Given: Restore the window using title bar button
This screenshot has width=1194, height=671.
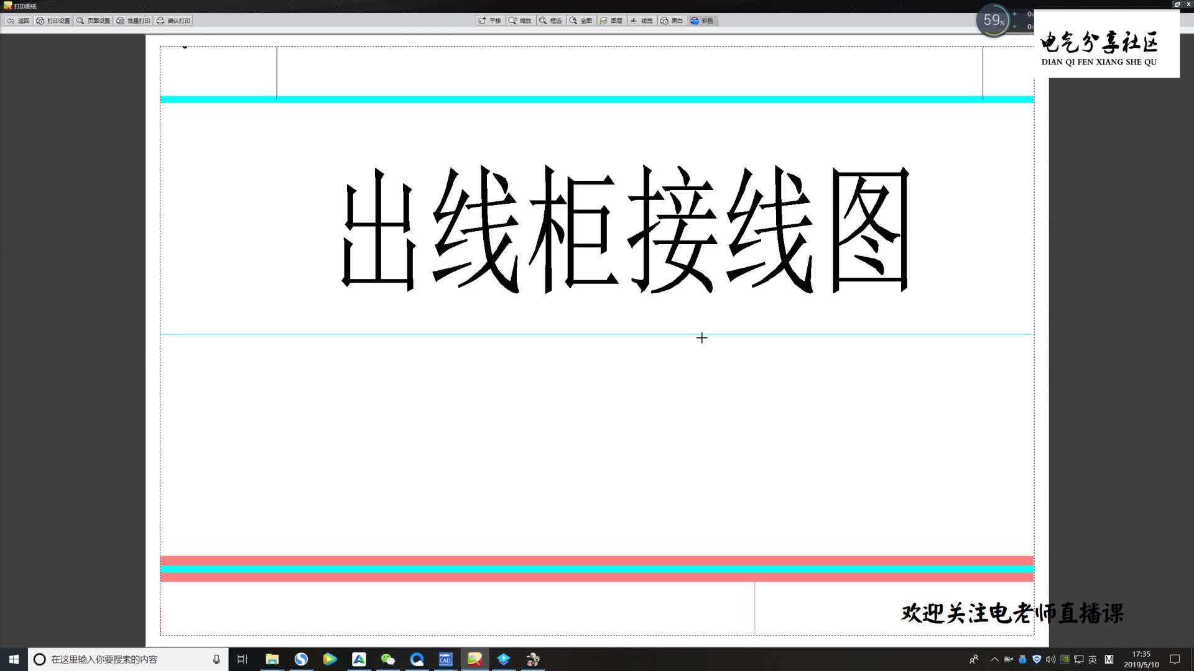Looking at the screenshot, I should [1177, 4].
